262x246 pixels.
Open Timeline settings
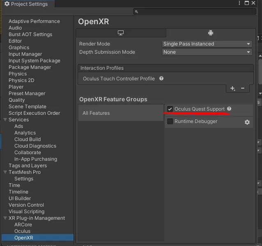(x=18, y=192)
